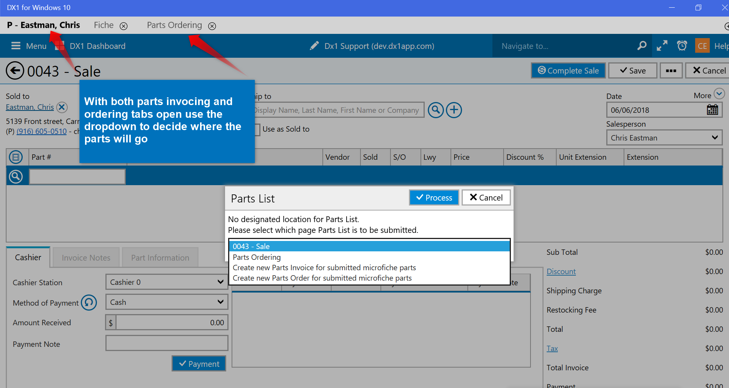Add a new Ship to customer
Image resolution: width=729 pixels, height=388 pixels.
(x=454, y=110)
